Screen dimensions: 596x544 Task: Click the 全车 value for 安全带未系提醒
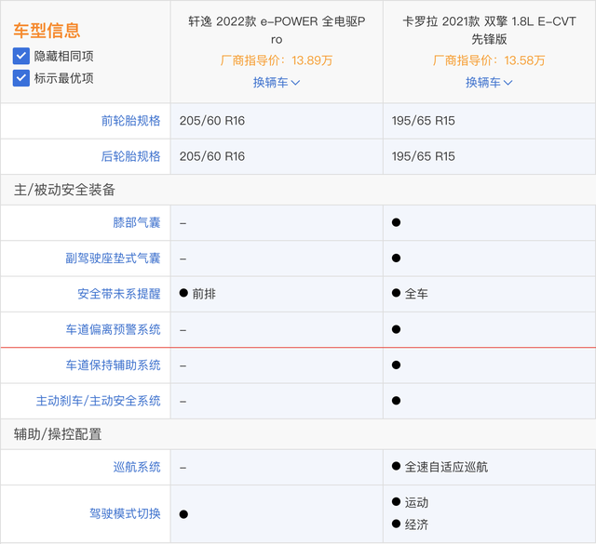tap(416, 294)
